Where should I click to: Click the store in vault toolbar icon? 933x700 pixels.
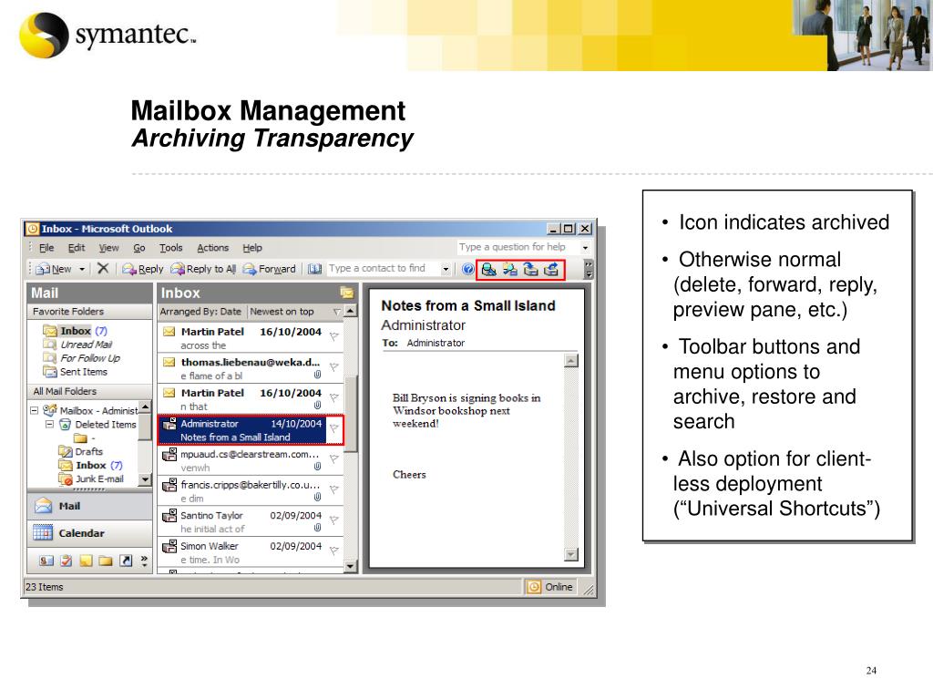[530, 269]
